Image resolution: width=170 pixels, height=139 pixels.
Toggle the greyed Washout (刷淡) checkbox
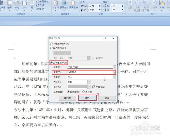[x=94, y=58]
